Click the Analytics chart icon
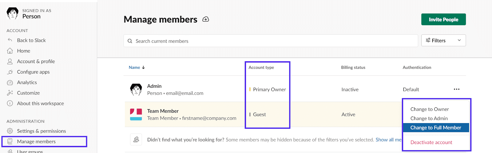492x153 pixels. point(10,83)
